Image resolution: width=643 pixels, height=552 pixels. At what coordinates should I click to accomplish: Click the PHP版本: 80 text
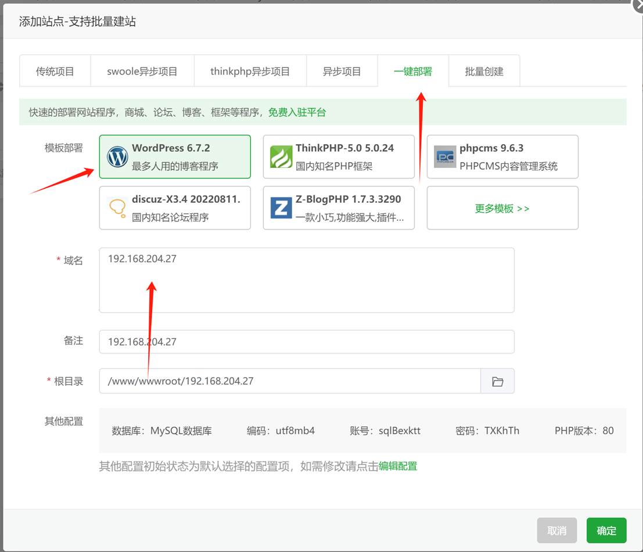[x=584, y=431]
